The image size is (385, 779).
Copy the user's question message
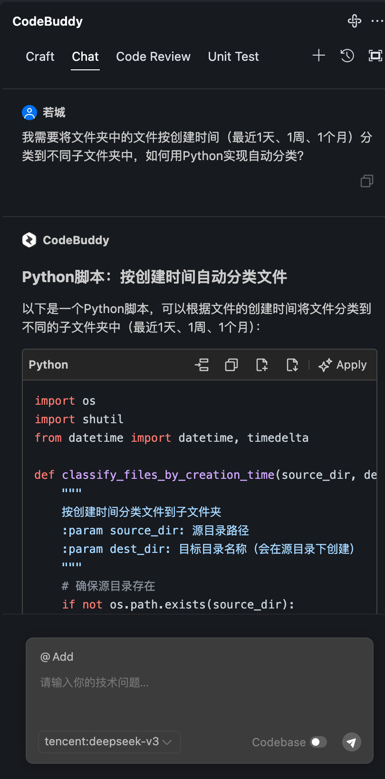coord(366,181)
